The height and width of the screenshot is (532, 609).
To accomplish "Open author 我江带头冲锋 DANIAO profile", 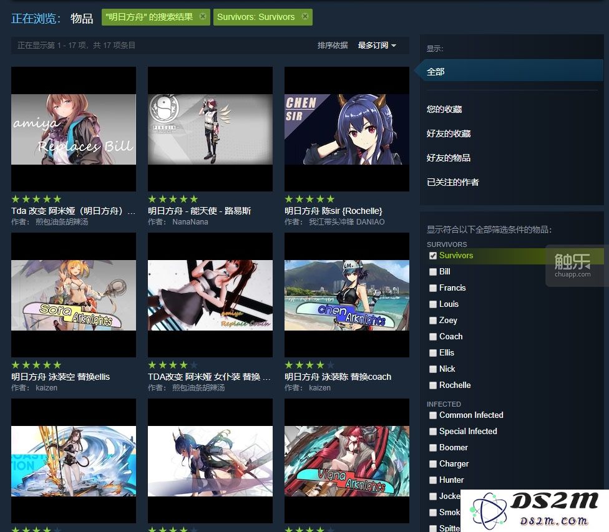I will point(346,222).
